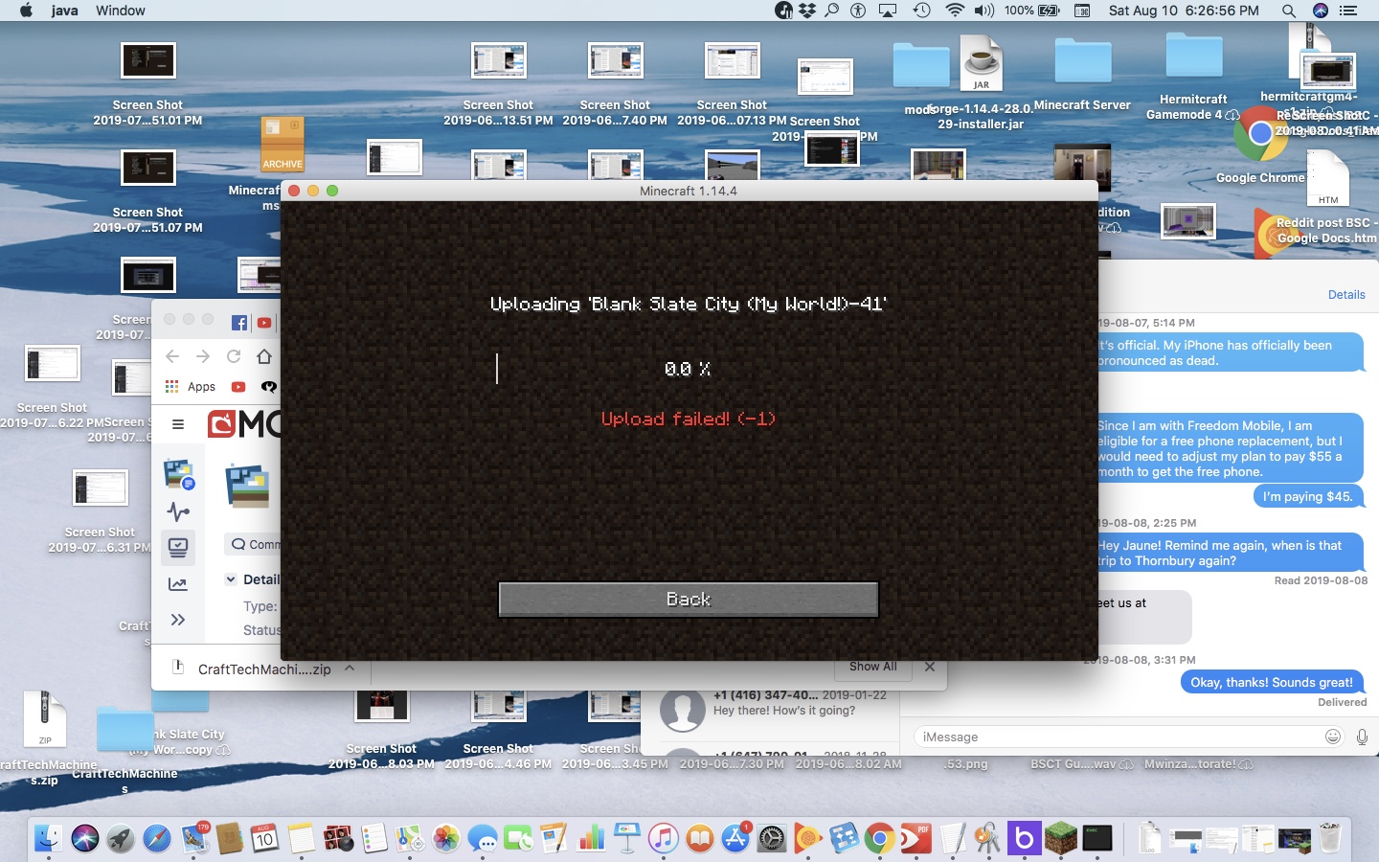This screenshot has width=1379, height=862.
Task: Click the Details link in Messages
Action: [x=1346, y=295]
